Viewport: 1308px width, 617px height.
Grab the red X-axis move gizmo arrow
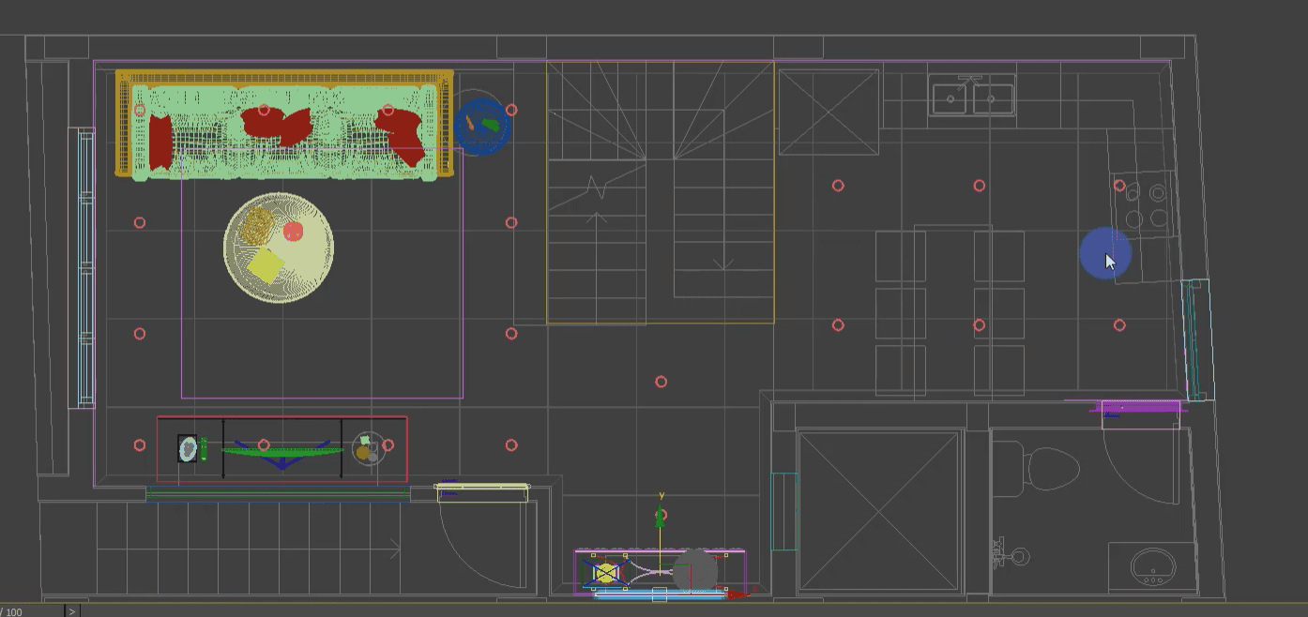(x=738, y=594)
